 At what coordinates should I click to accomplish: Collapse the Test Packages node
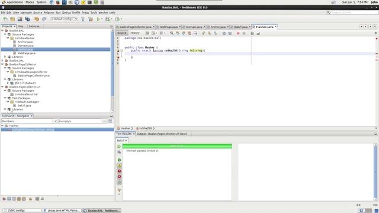click(5, 98)
